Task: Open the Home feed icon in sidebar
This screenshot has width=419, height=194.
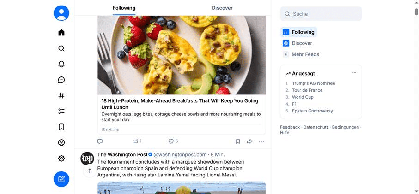Action: 61,33
